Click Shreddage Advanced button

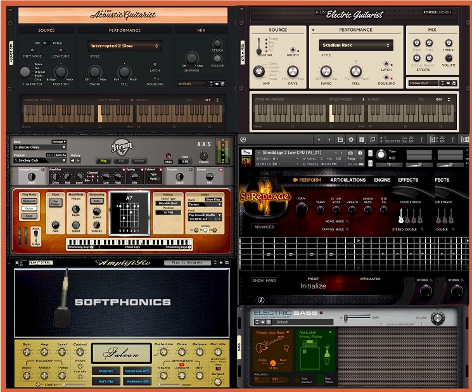(264, 227)
